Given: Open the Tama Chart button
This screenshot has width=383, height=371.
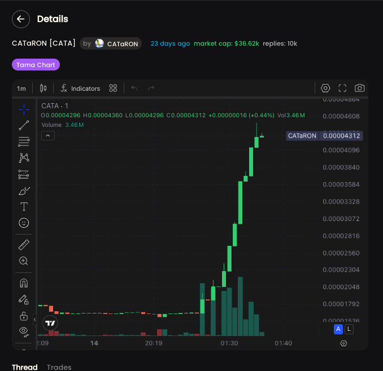Looking at the screenshot, I should coord(36,65).
